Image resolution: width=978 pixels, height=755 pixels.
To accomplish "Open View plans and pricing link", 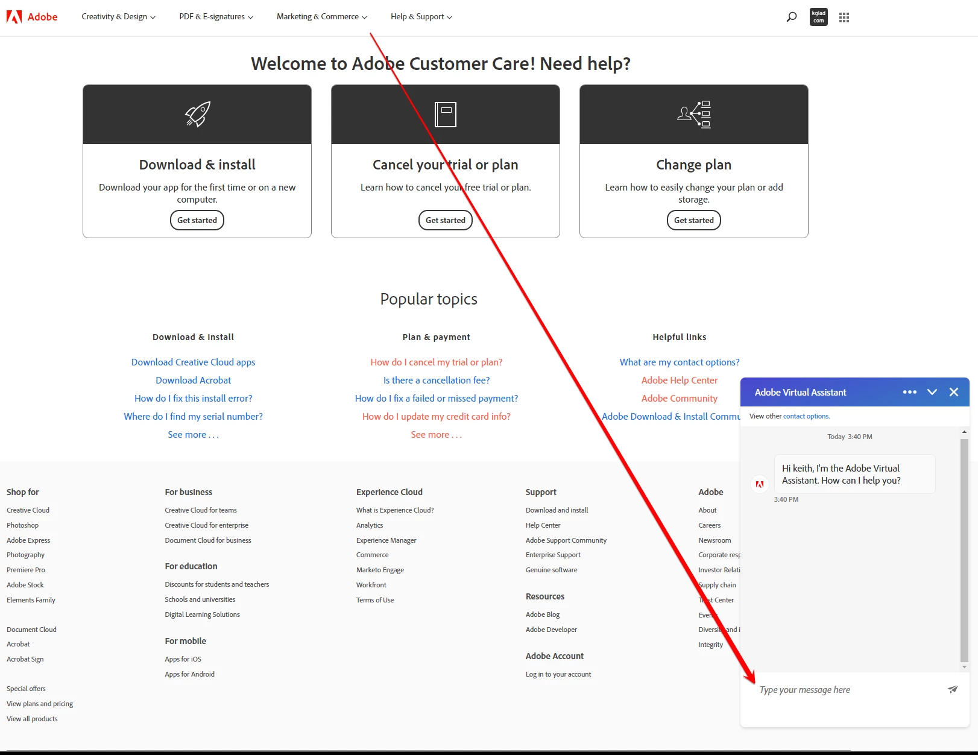I will (x=40, y=704).
